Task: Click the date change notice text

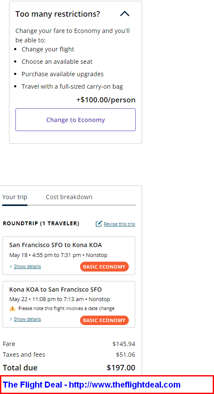Action: 66,308
